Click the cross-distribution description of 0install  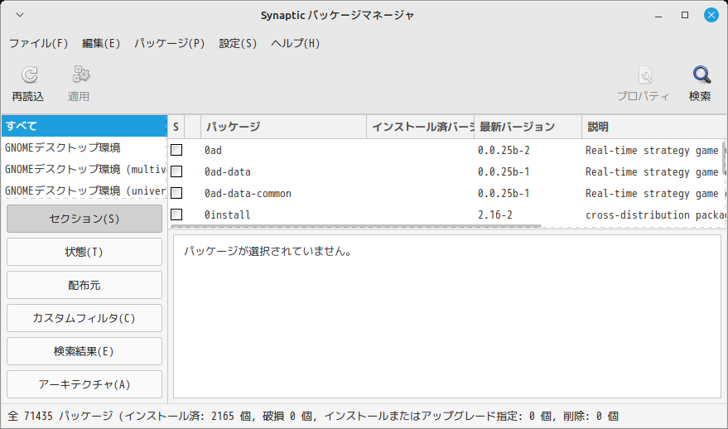655,215
